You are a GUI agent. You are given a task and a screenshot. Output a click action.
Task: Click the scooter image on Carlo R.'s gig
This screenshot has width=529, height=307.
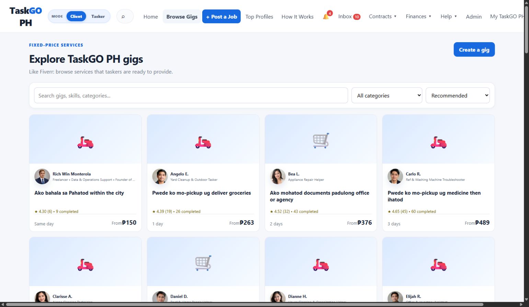[439, 142]
